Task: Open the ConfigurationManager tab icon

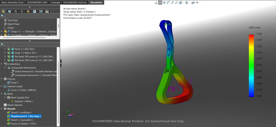Action: click(16, 11)
